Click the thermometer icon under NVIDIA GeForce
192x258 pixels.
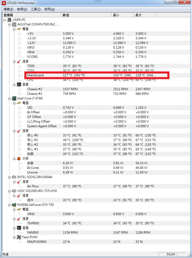19,219
